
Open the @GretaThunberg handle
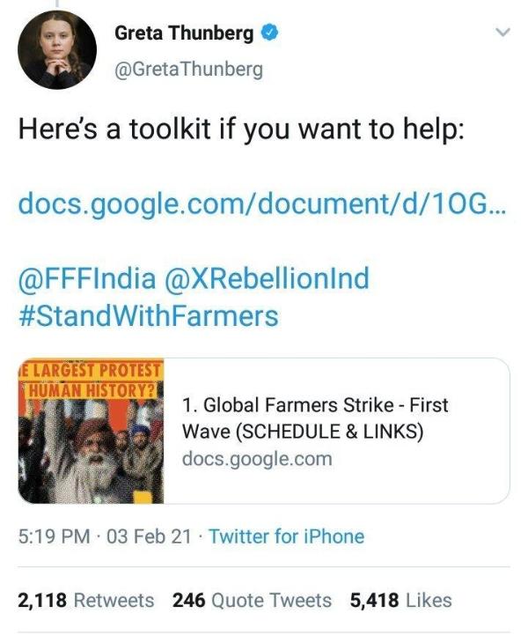click(188, 70)
